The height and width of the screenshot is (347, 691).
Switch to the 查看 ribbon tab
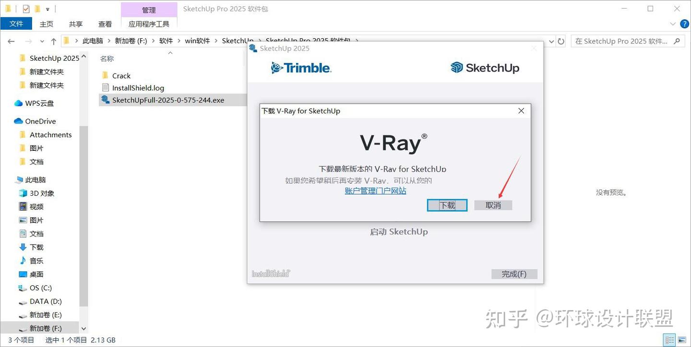105,24
